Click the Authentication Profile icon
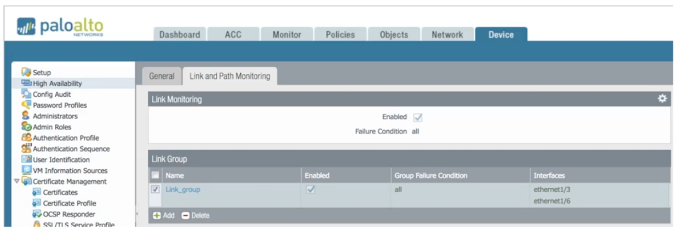 [x=26, y=138]
